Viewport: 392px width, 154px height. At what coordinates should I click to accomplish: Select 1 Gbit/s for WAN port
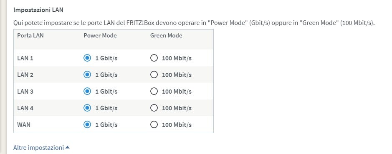tap(87, 124)
